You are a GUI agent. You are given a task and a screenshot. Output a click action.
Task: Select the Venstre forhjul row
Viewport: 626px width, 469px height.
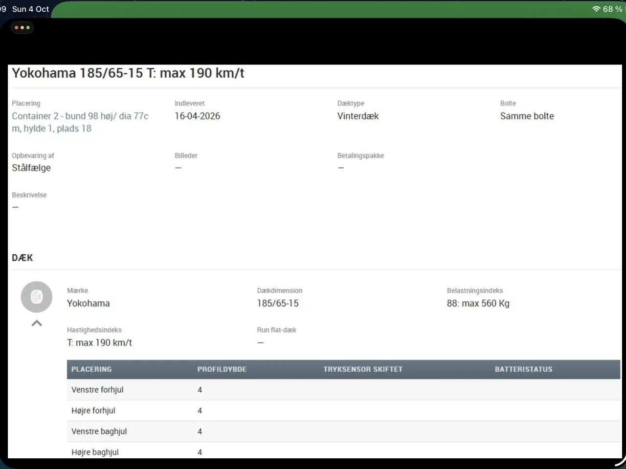343,390
